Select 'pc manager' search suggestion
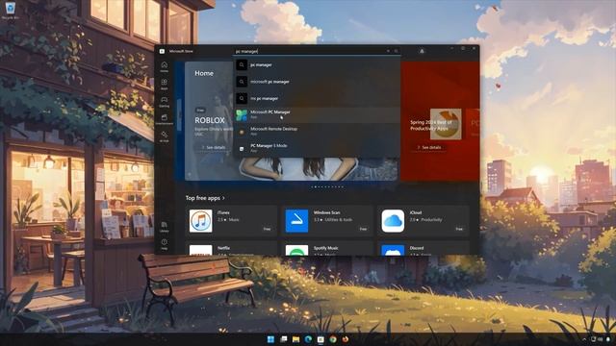Screen dimensions: 616x346 point(317,64)
